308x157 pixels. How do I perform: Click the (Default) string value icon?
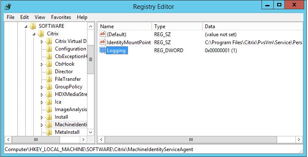tap(103, 35)
